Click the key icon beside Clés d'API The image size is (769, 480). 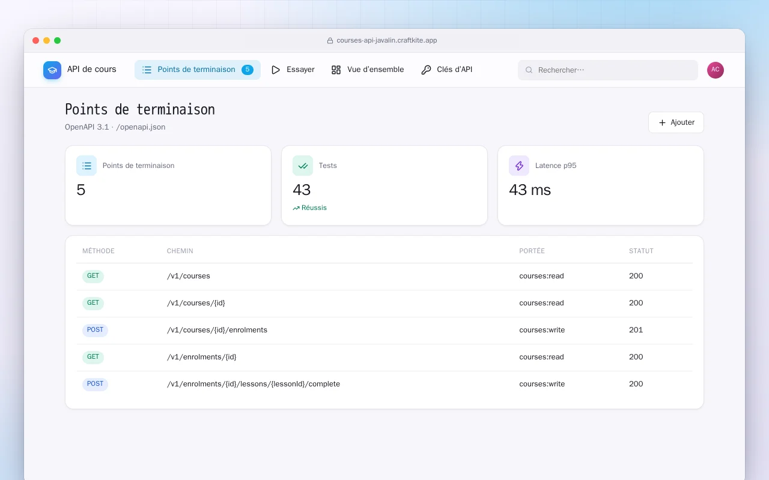pos(426,70)
